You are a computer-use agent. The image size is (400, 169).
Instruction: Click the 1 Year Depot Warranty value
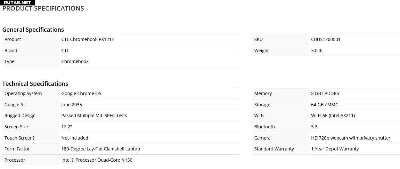click(x=335, y=149)
